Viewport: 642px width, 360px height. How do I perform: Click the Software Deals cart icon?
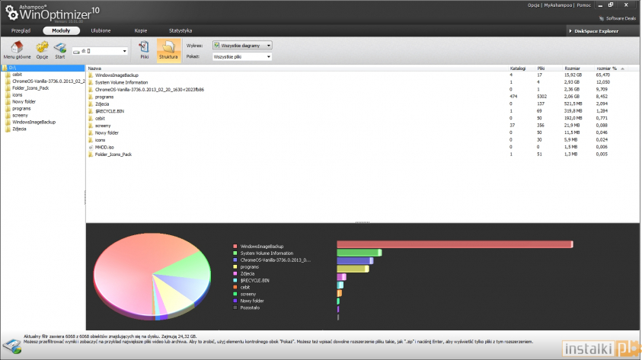point(602,18)
